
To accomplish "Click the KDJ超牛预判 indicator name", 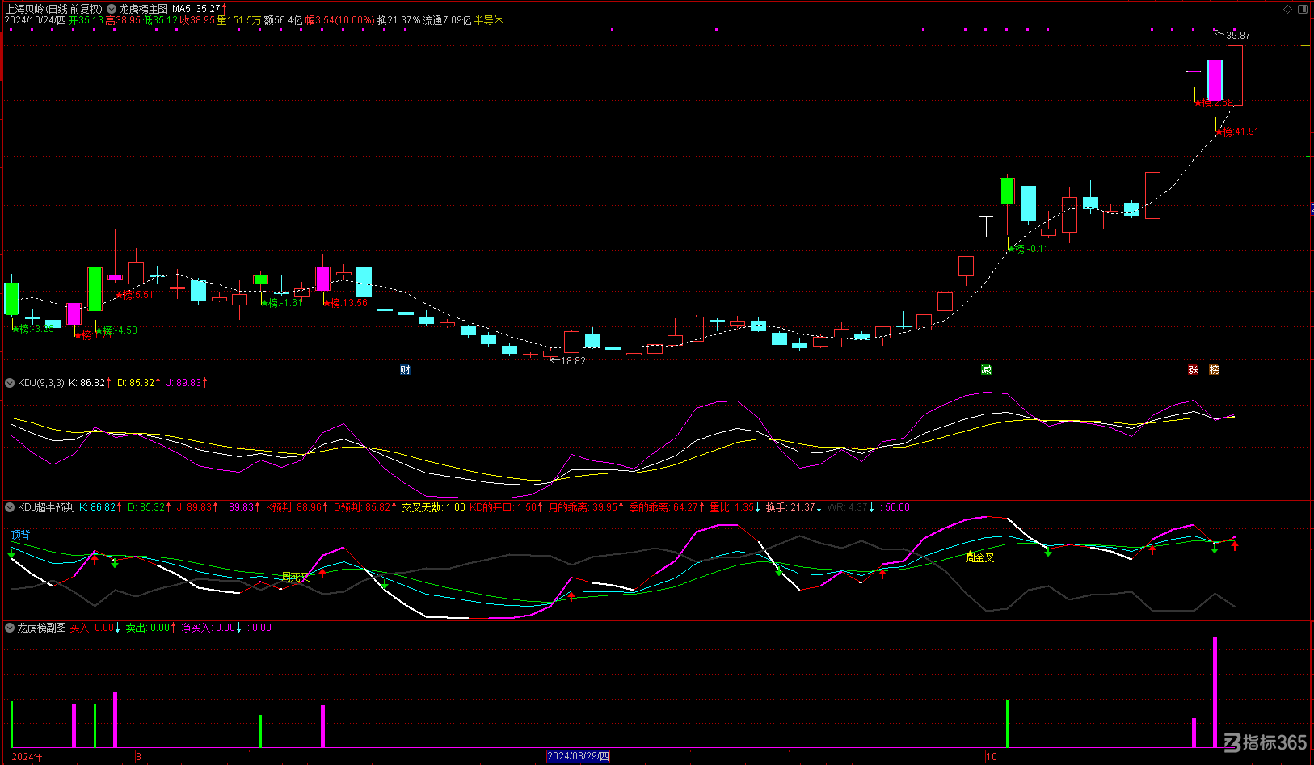I will point(46,507).
